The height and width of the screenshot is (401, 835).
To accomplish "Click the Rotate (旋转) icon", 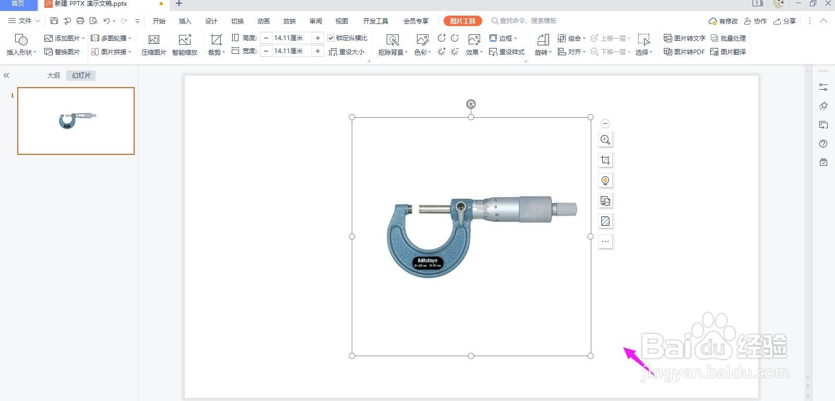I will pos(543,45).
